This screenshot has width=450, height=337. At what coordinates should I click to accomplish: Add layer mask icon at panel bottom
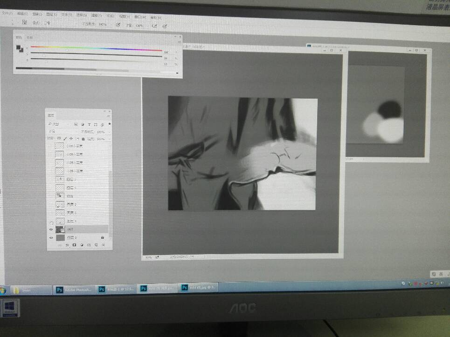(x=74, y=245)
